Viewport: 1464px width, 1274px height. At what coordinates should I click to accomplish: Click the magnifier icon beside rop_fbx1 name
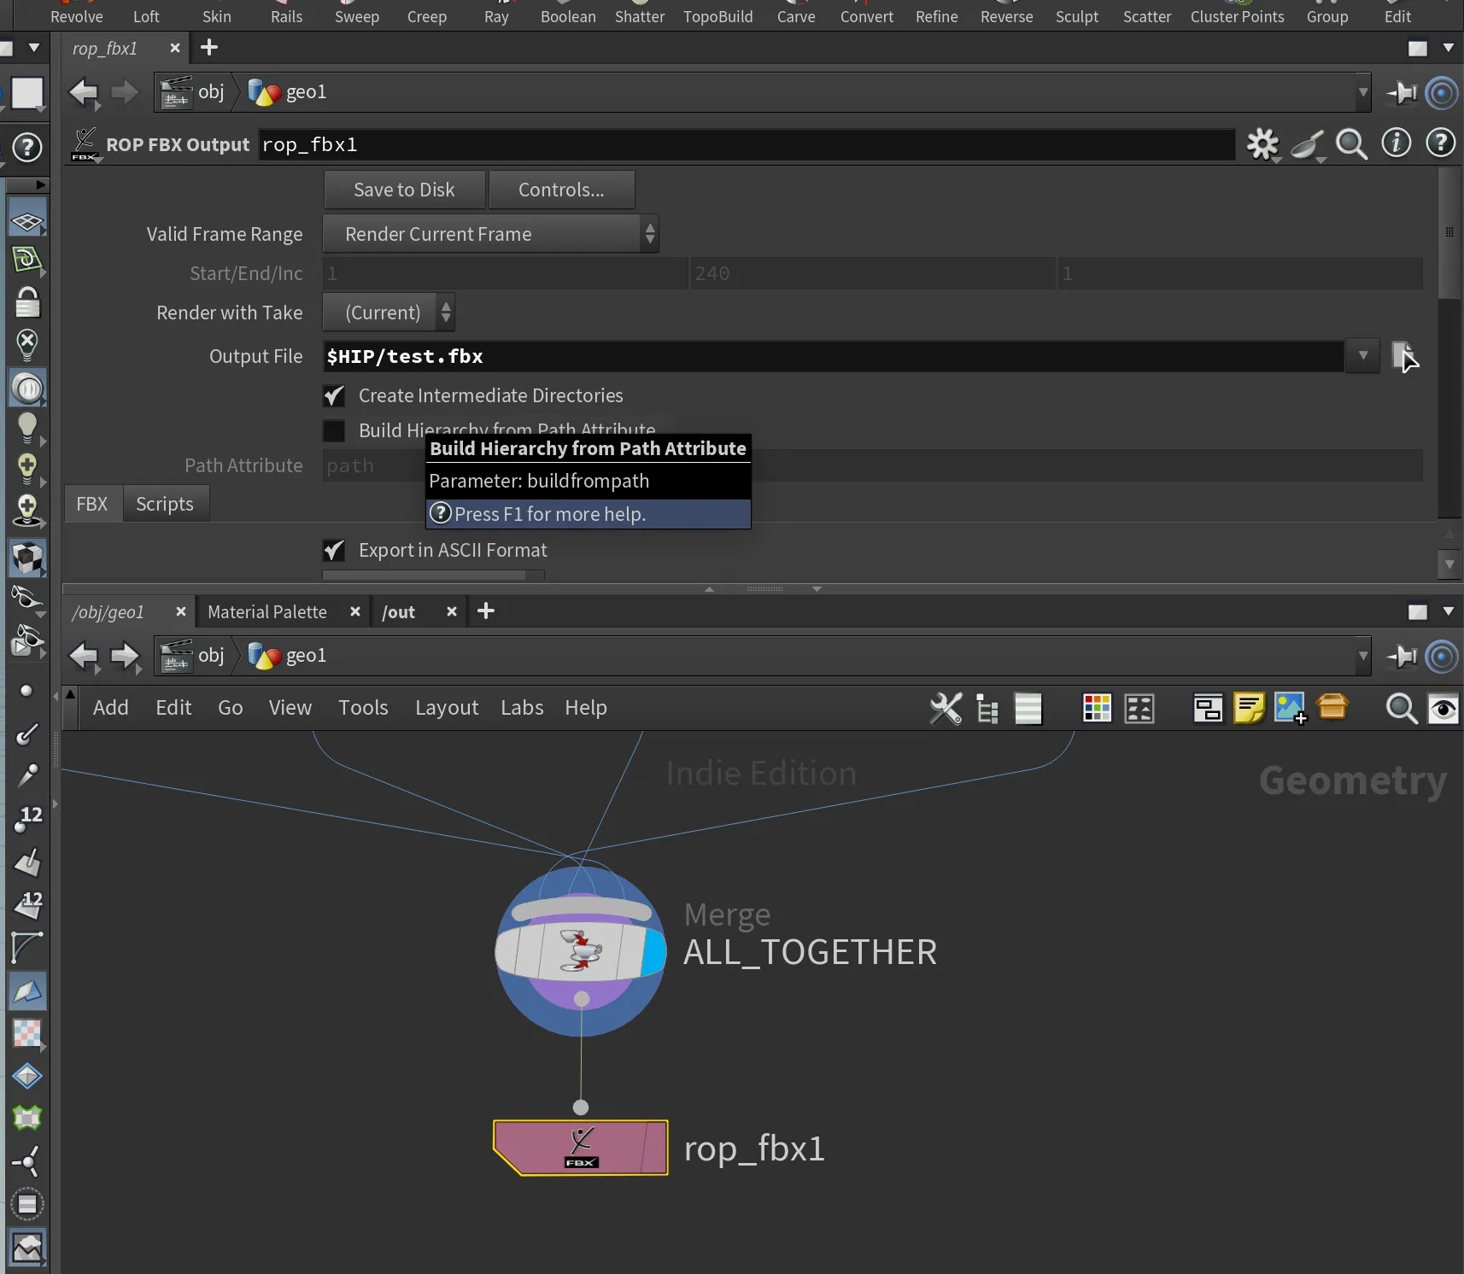[x=1350, y=144]
